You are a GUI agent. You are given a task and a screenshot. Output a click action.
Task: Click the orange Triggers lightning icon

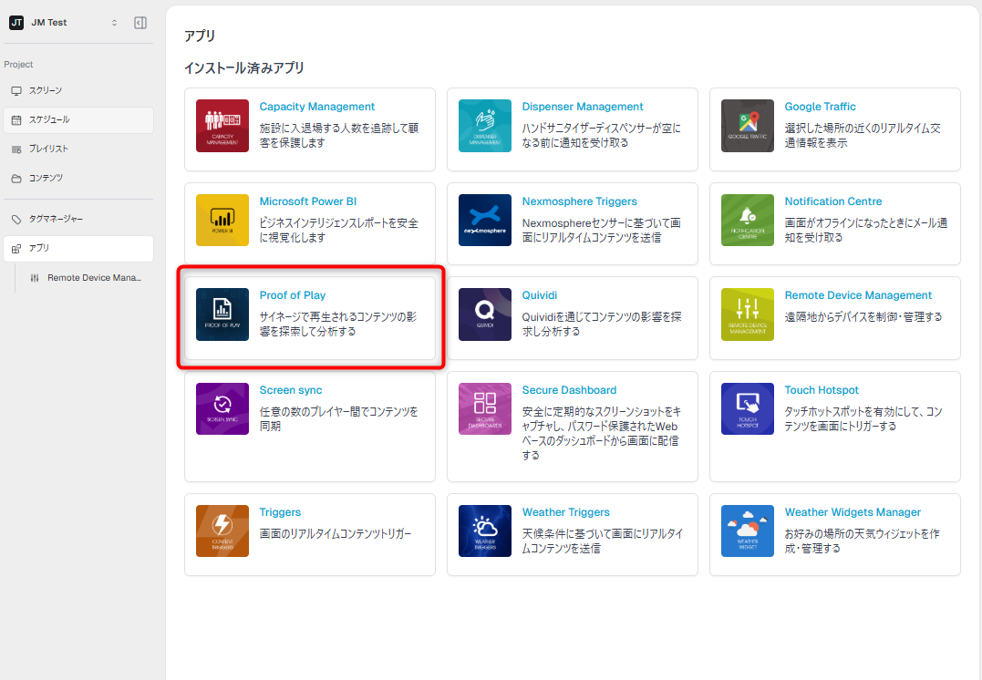tap(222, 531)
